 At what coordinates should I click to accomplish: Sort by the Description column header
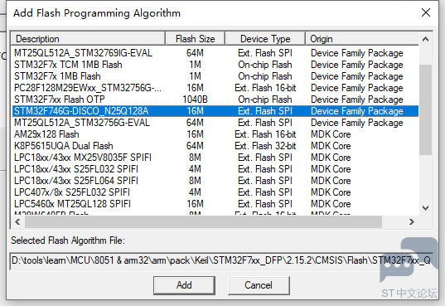(88, 39)
